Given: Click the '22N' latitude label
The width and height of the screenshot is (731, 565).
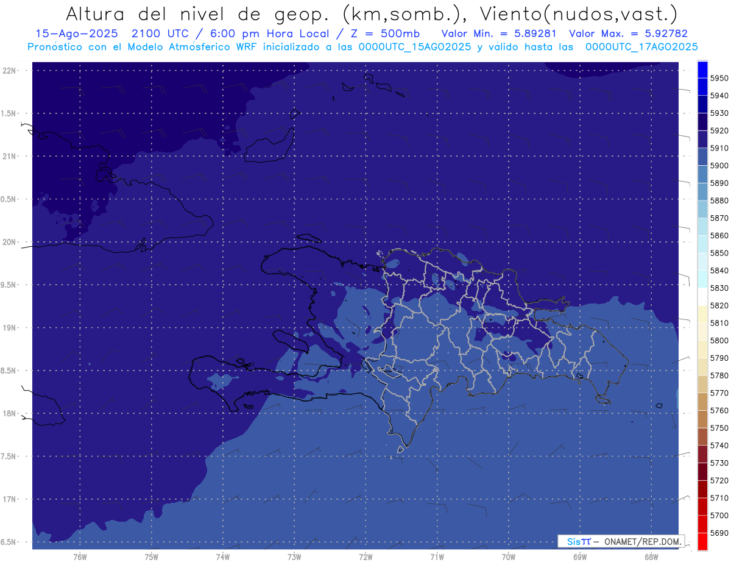Looking at the screenshot, I should [9, 71].
